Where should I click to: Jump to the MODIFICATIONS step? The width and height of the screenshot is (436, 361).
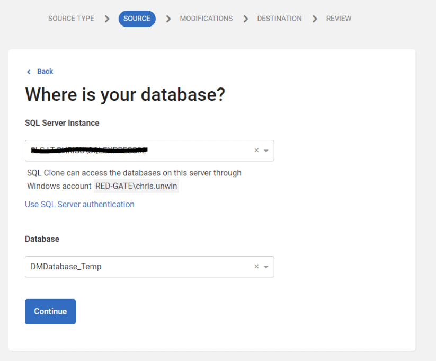[x=206, y=19]
